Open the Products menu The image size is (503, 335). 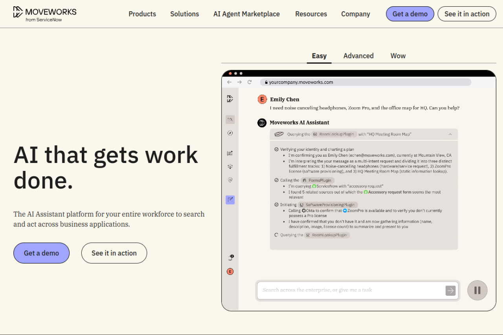tap(142, 14)
